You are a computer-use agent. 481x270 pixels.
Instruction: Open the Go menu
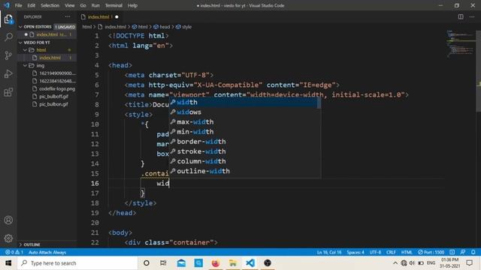click(x=83, y=5)
